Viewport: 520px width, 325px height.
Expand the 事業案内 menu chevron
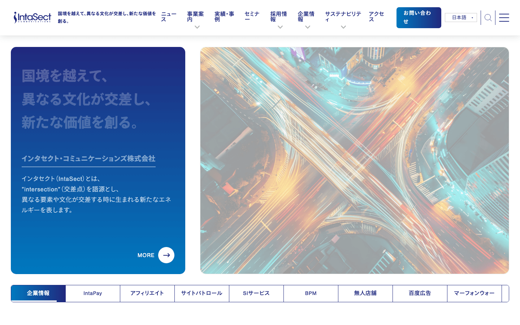click(197, 27)
